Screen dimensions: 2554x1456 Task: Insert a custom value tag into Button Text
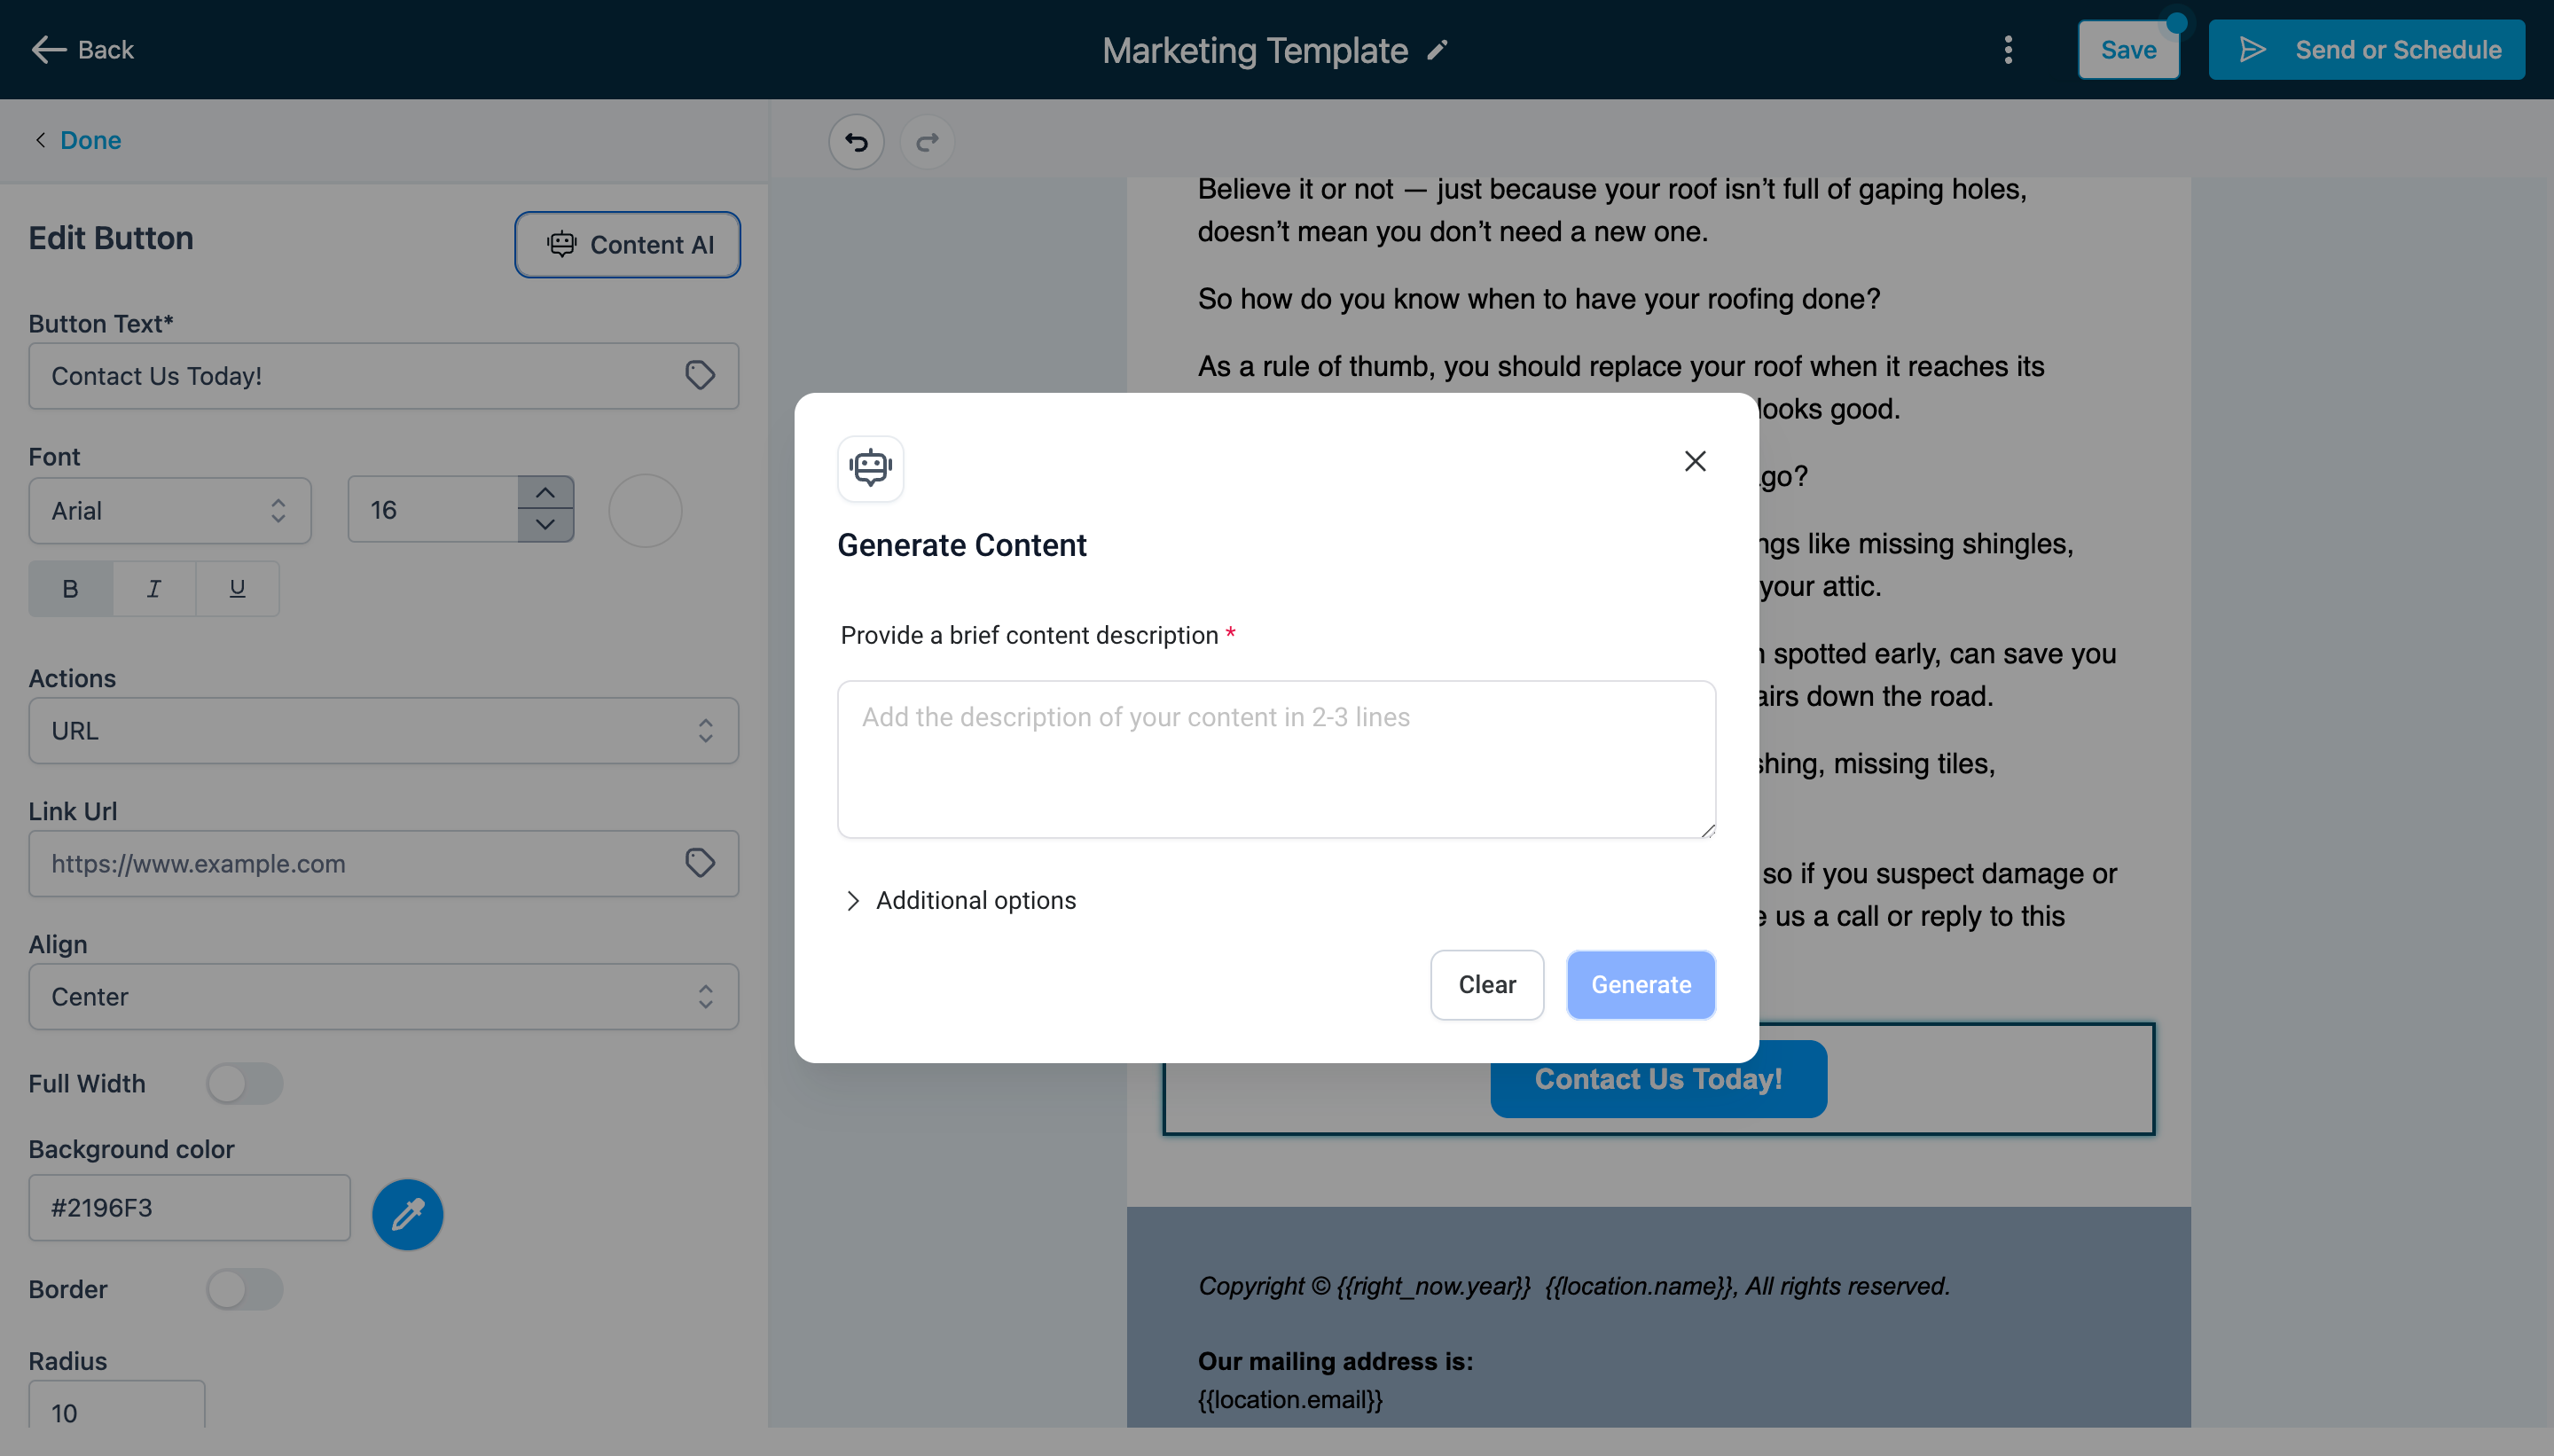click(x=700, y=376)
